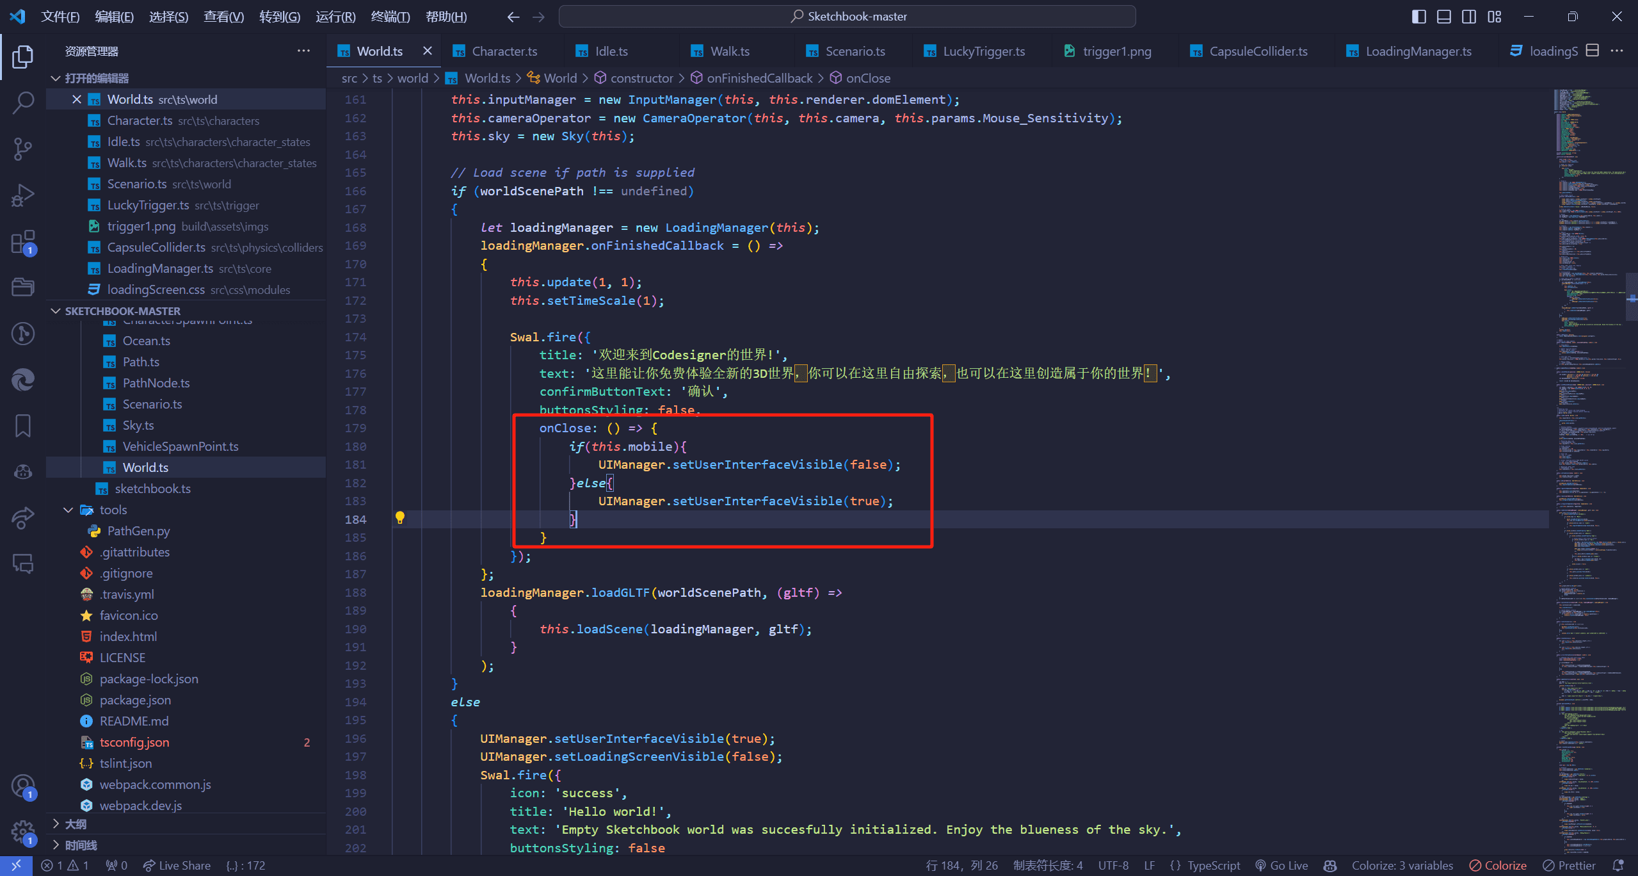The width and height of the screenshot is (1638, 876).
Task: Collapse the Open Editors section
Action: point(186,78)
